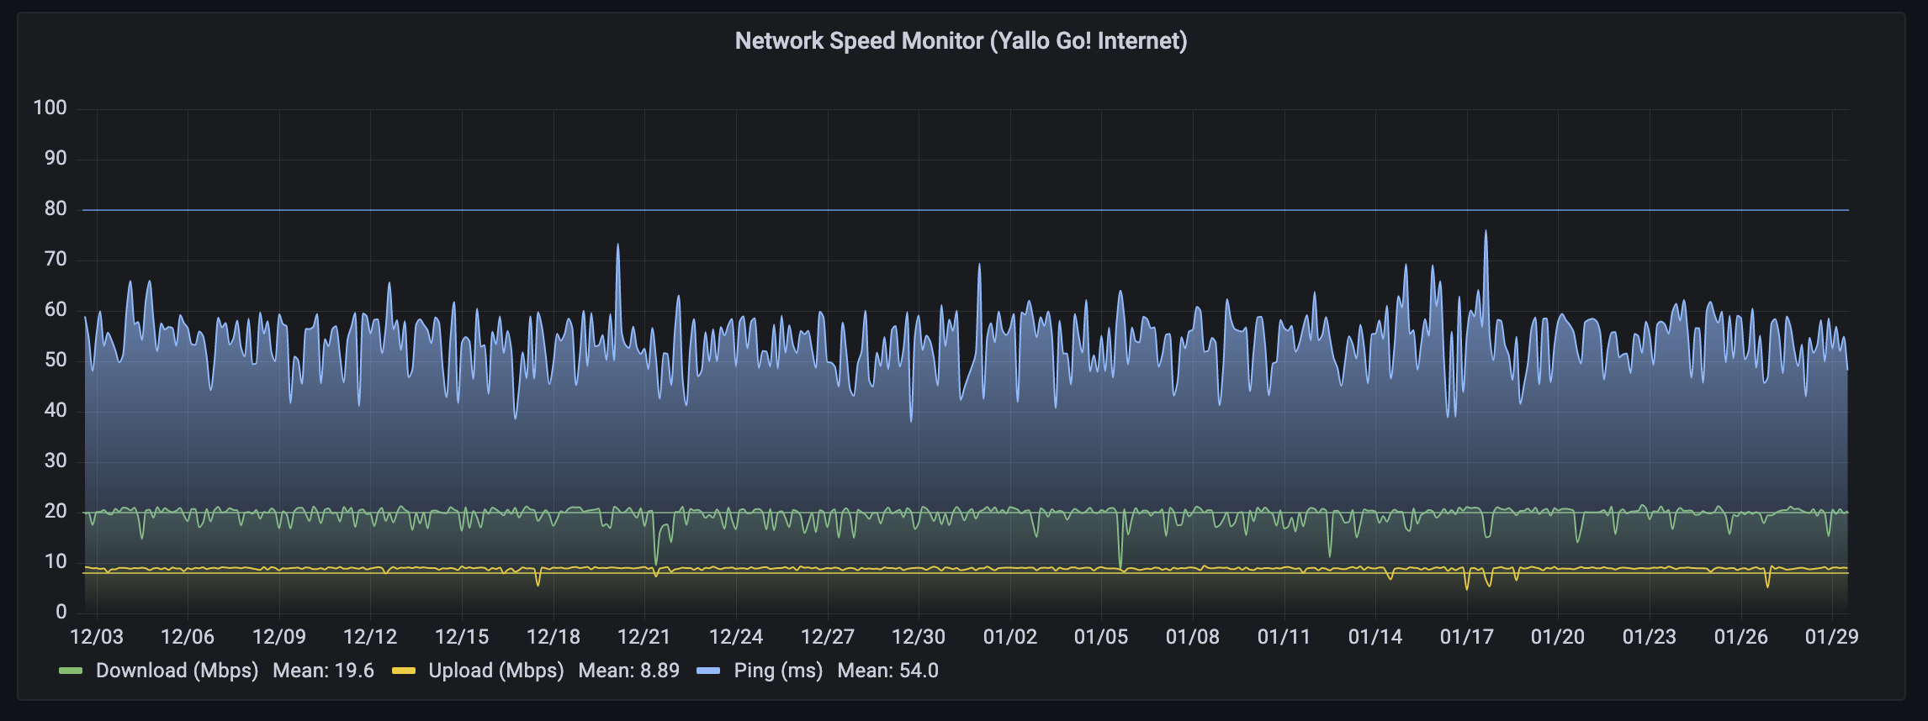This screenshot has width=1928, height=721.
Task: Click the '01/29' x-axis date label
Action: tap(1832, 637)
